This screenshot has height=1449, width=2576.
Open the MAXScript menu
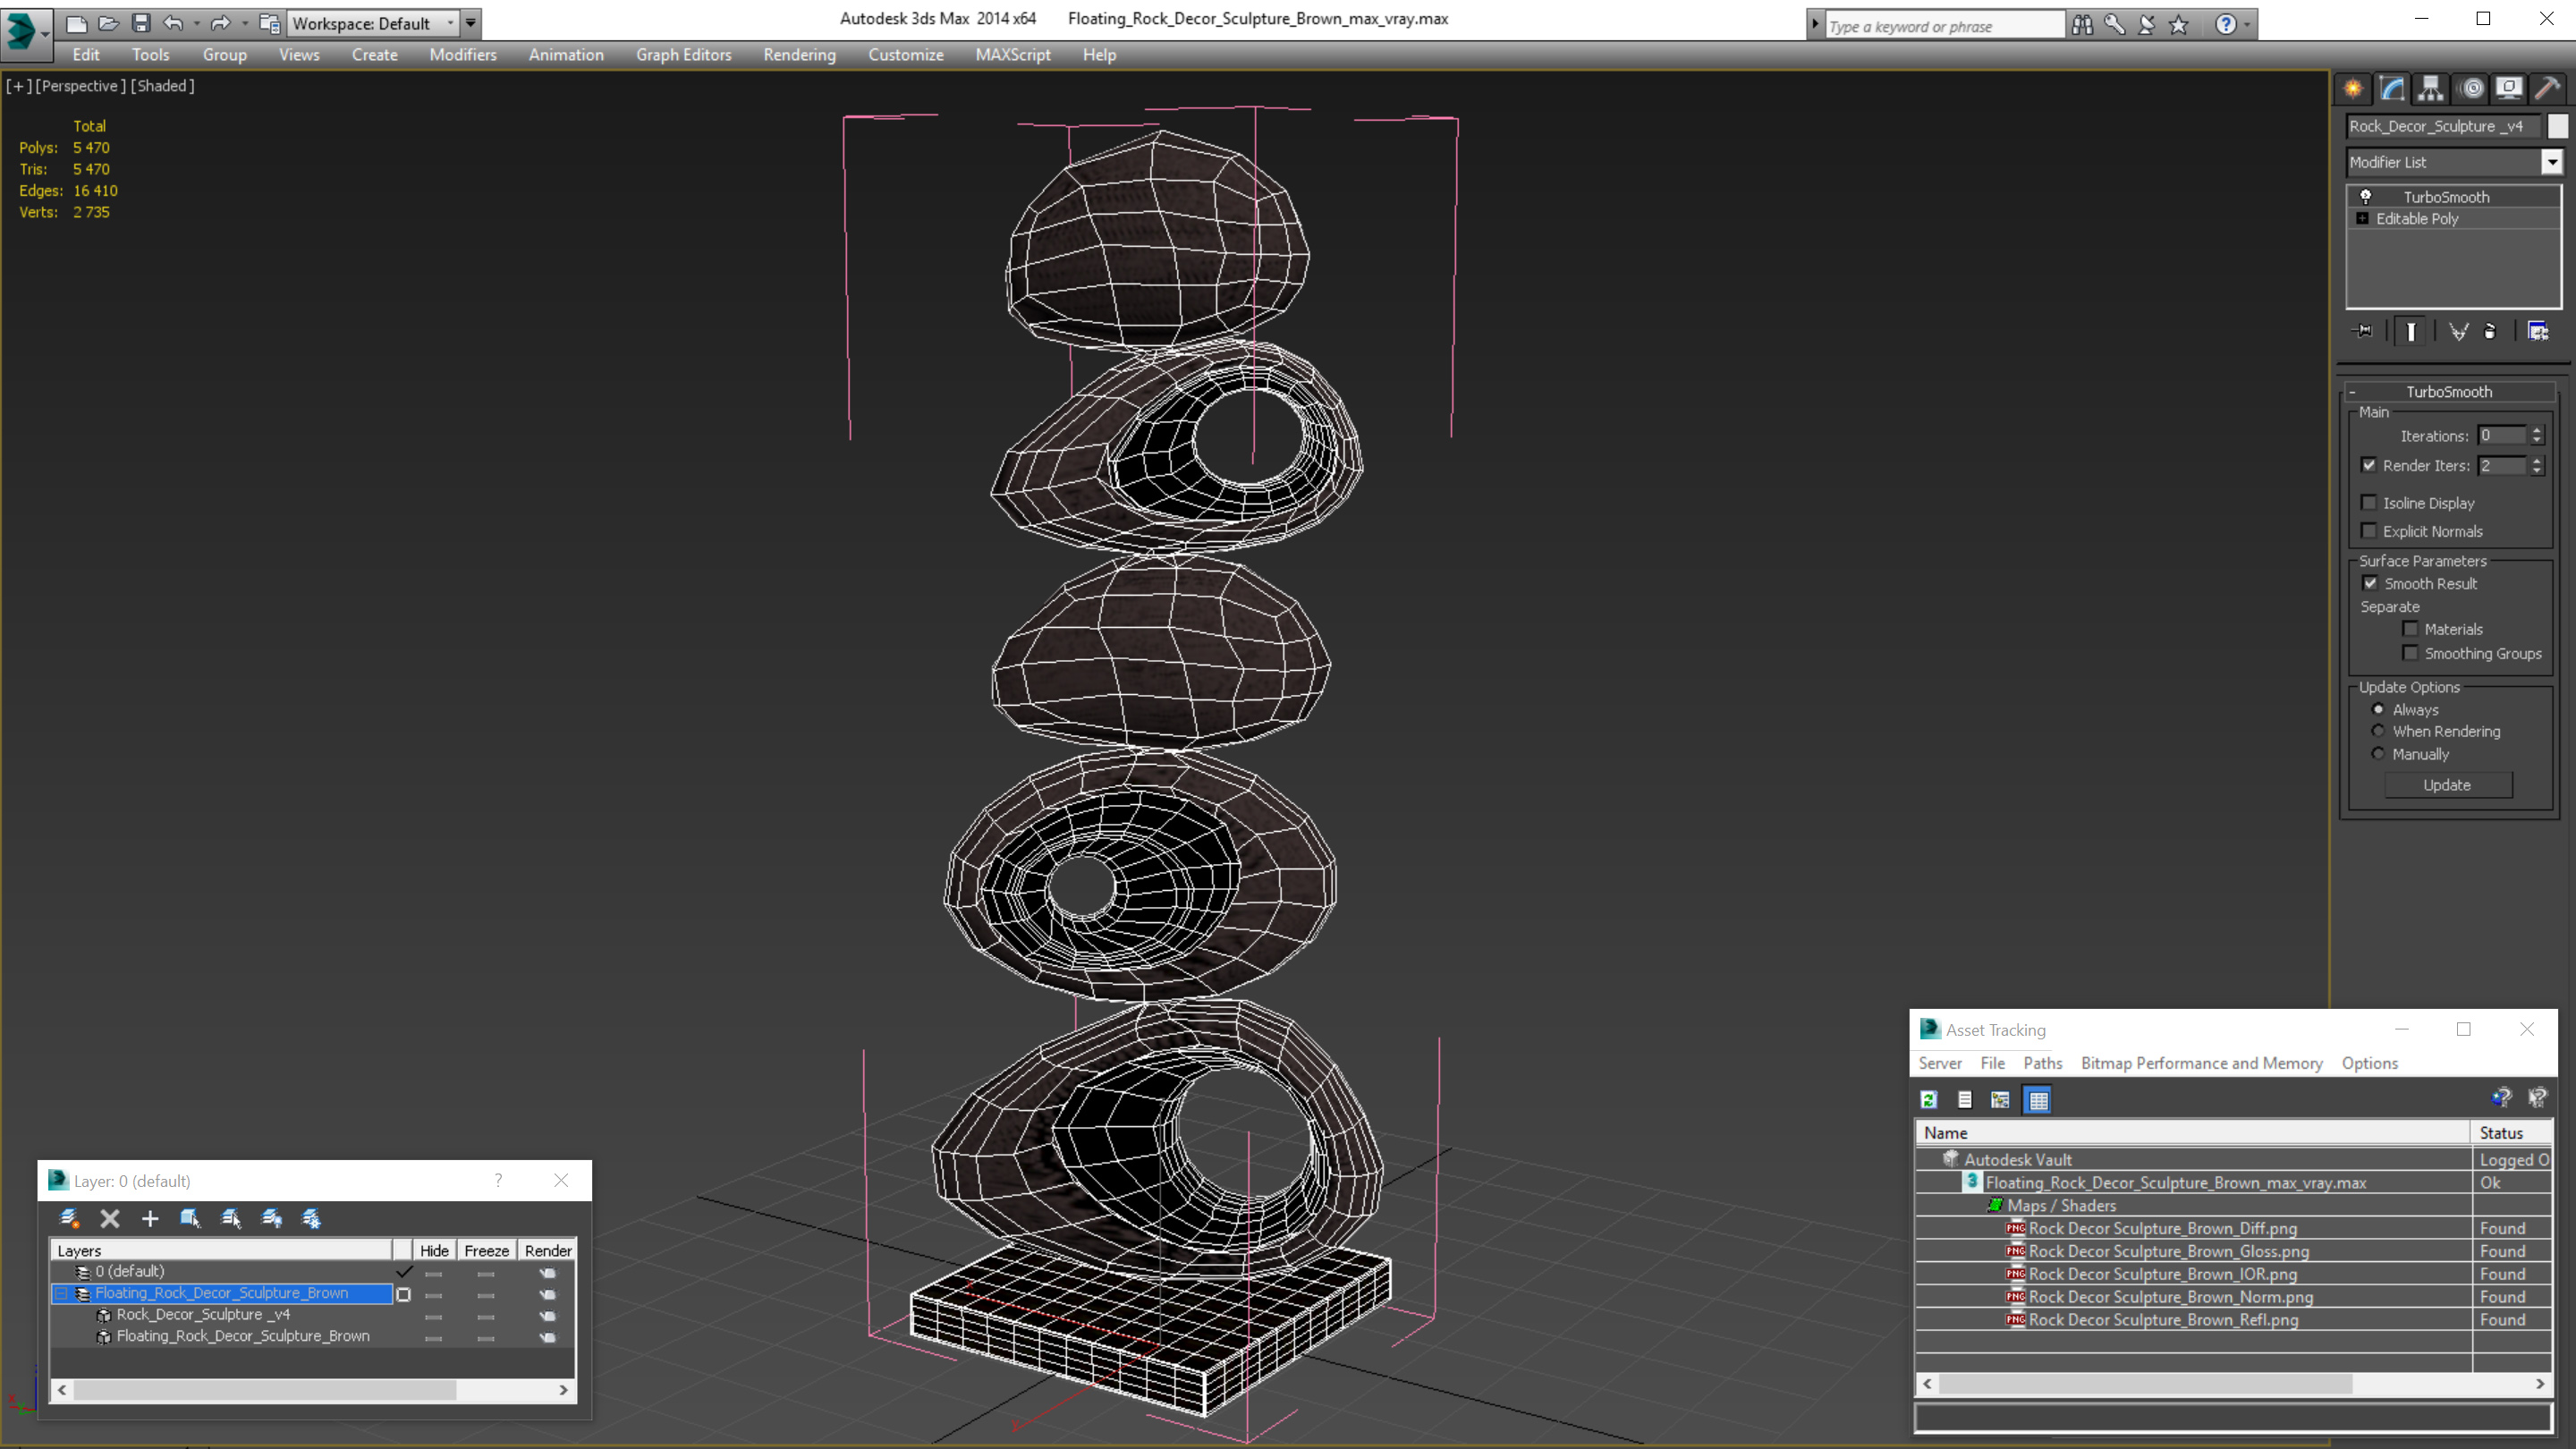(x=1013, y=55)
